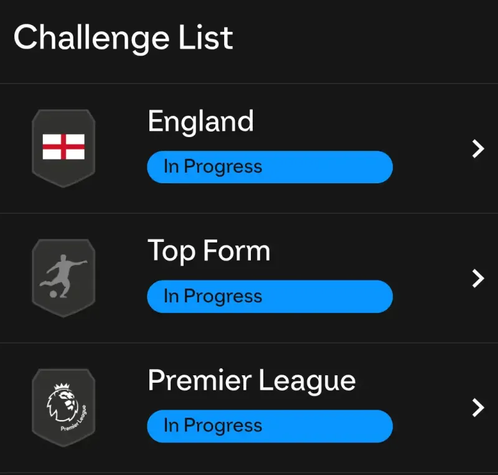Click the Premier League In Progress progress bar
The height and width of the screenshot is (475, 498).
(x=270, y=426)
